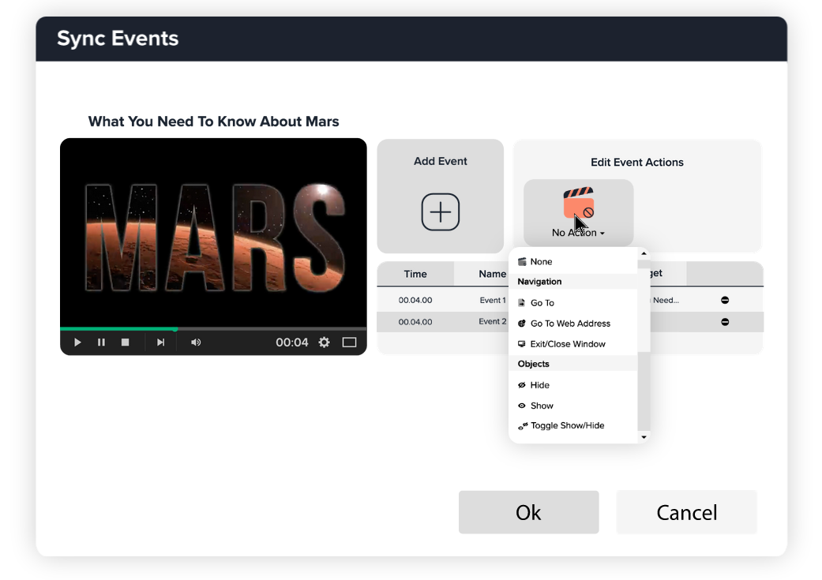Choose Exit/Close Window action

click(567, 344)
